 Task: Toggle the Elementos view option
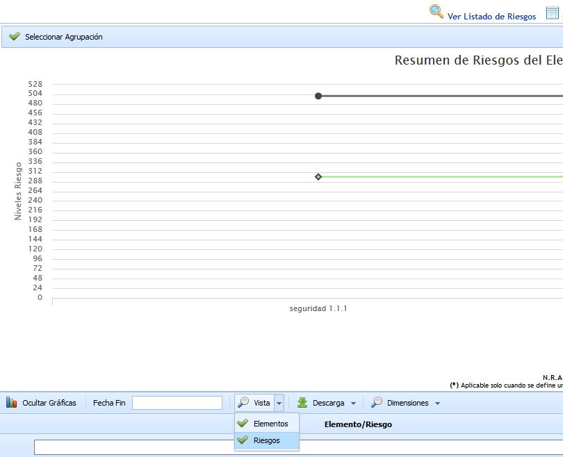[x=270, y=424]
